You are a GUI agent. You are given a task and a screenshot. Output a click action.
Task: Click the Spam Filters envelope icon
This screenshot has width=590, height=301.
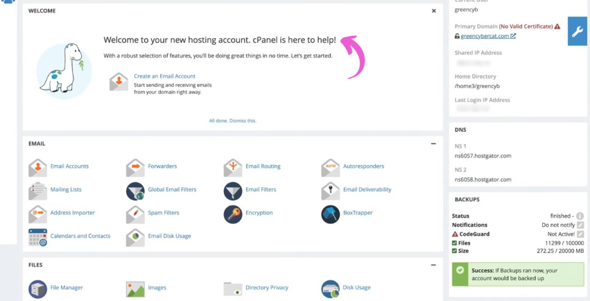tap(135, 214)
